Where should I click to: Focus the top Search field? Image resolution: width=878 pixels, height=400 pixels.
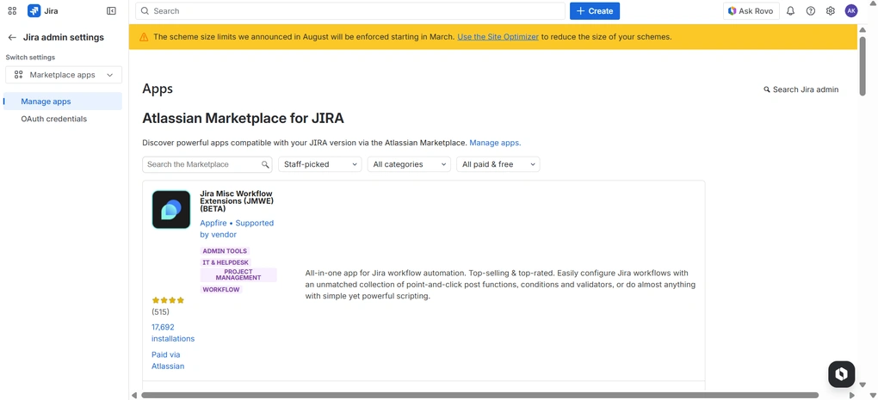[350, 10]
